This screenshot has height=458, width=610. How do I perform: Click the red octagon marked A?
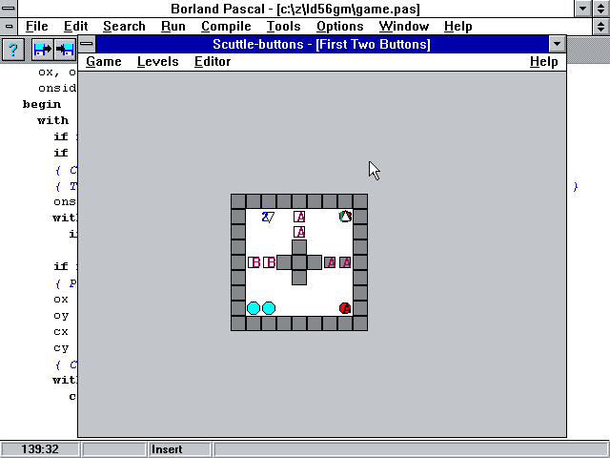point(345,308)
